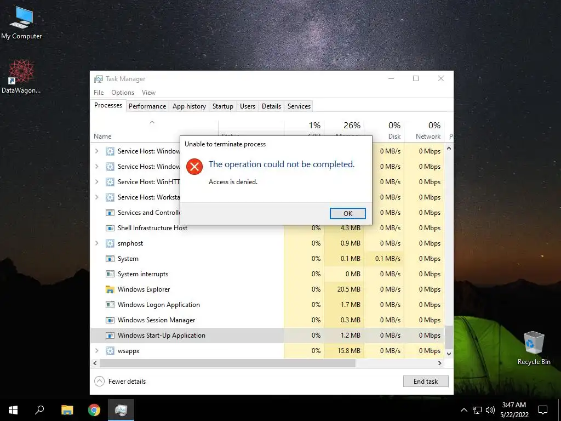Switch to the App history tab
Viewport: 561px width, 421px height.
[x=189, y=106]
